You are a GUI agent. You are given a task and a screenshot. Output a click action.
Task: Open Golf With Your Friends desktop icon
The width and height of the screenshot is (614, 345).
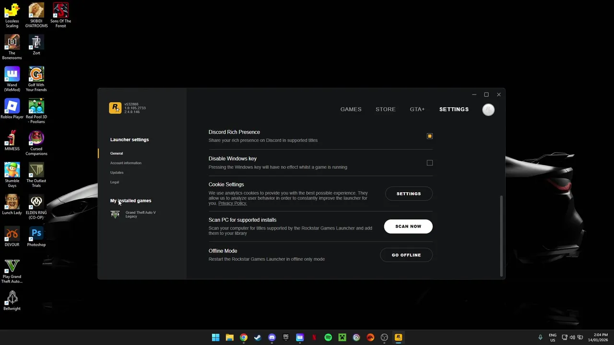tap(36, 80)
